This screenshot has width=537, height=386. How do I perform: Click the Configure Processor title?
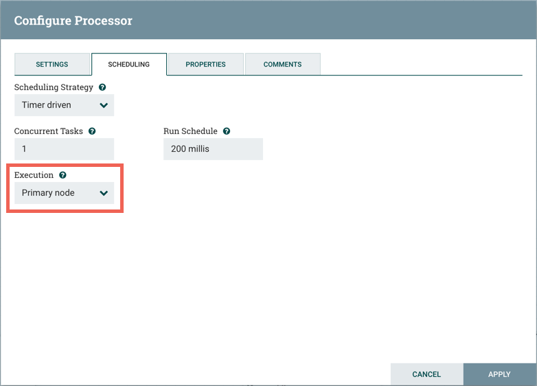pos(73,21)
